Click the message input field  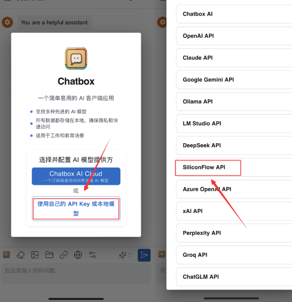point(76,273)
